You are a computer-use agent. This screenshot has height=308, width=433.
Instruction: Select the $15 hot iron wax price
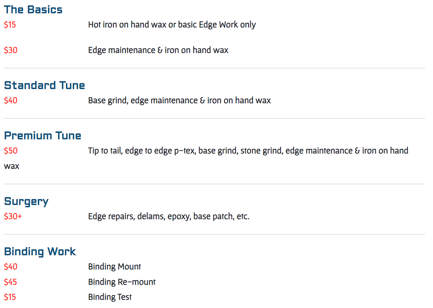click(10, 25)
